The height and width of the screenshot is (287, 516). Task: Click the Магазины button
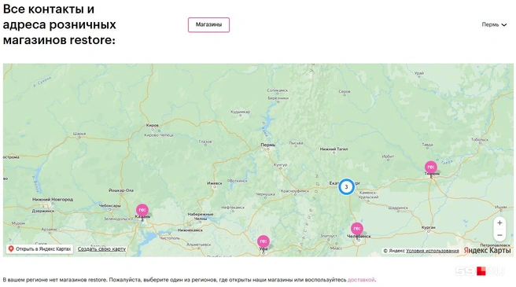(208, 25)
